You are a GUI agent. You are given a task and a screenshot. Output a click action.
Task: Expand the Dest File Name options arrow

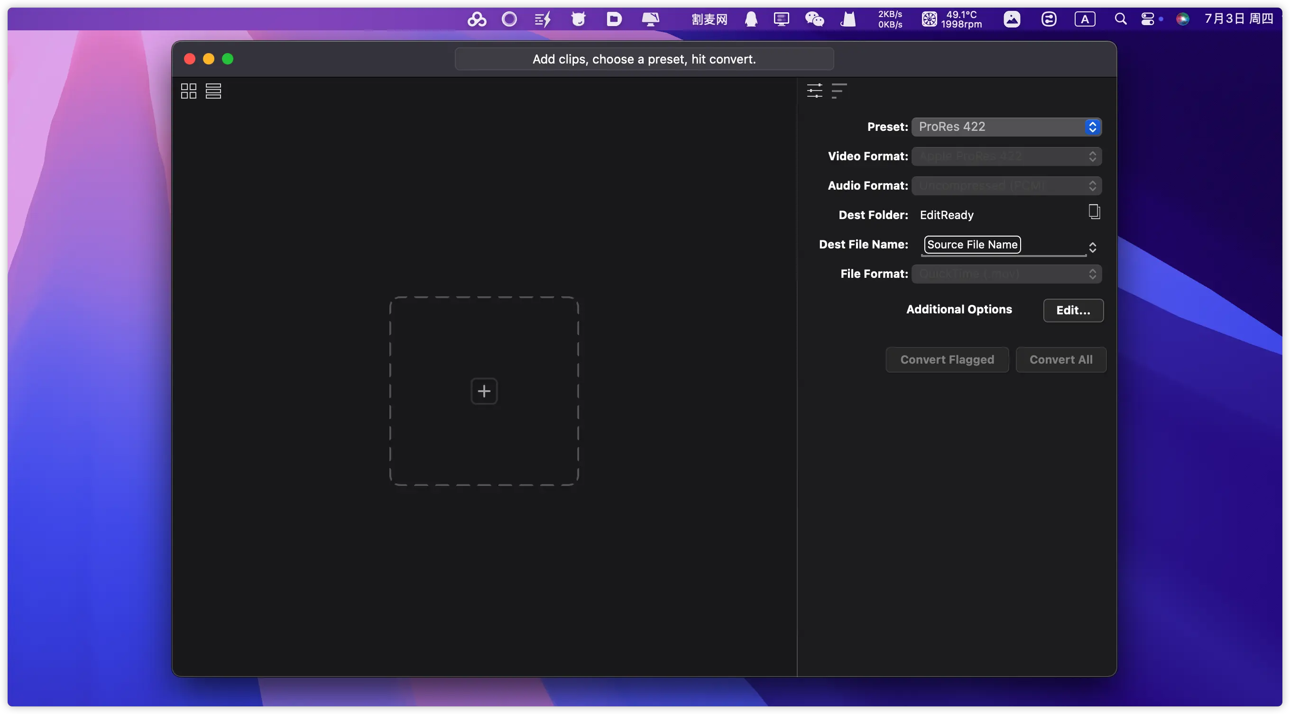coord(1093,247)
